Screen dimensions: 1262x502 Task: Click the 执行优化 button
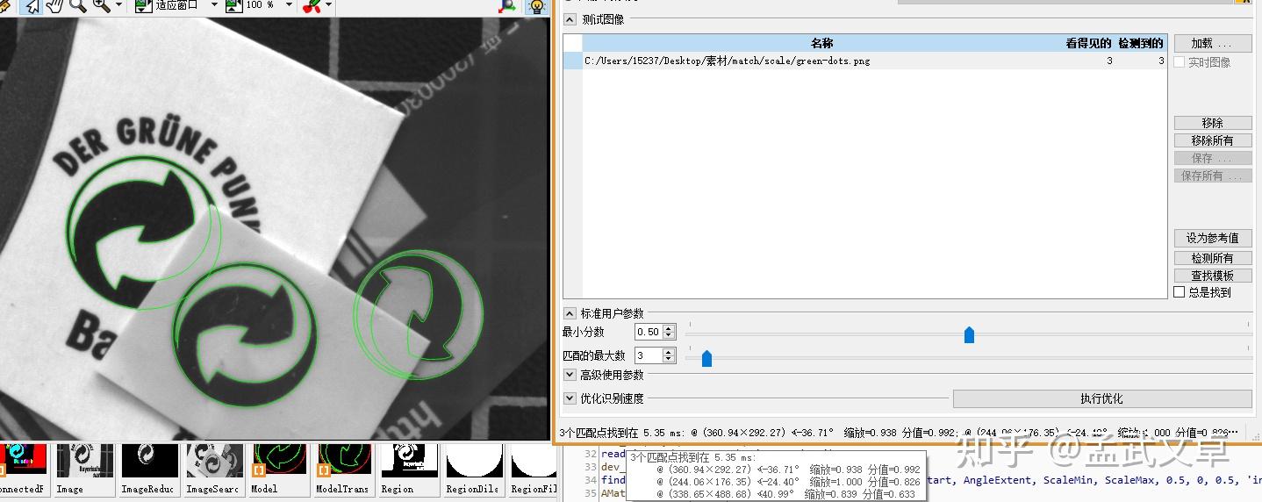[x=1102, y=398]
